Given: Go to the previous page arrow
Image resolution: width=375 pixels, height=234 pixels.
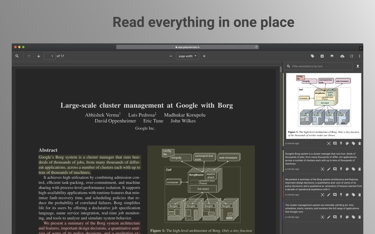Looking at the screenshot, I should (x=29, y=56).
